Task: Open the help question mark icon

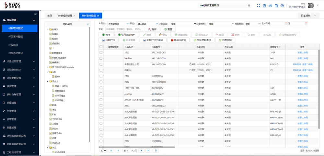Action: [x=282, y=6]
